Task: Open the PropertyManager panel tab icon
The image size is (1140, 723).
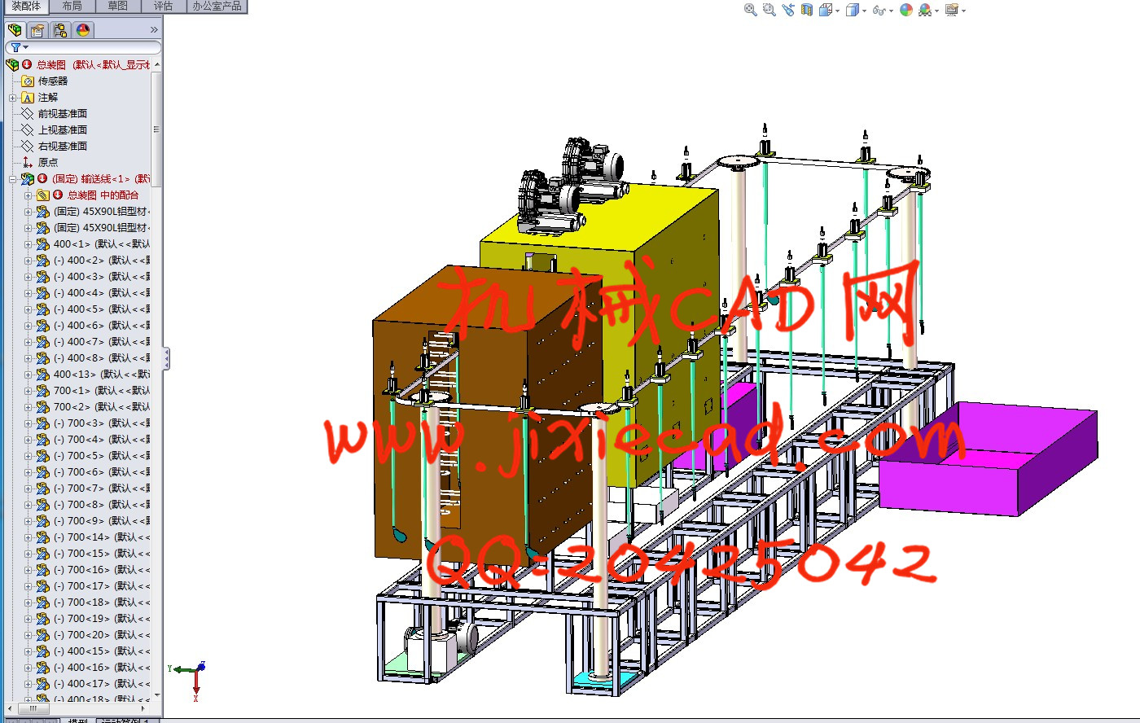Action: (37, 30)
